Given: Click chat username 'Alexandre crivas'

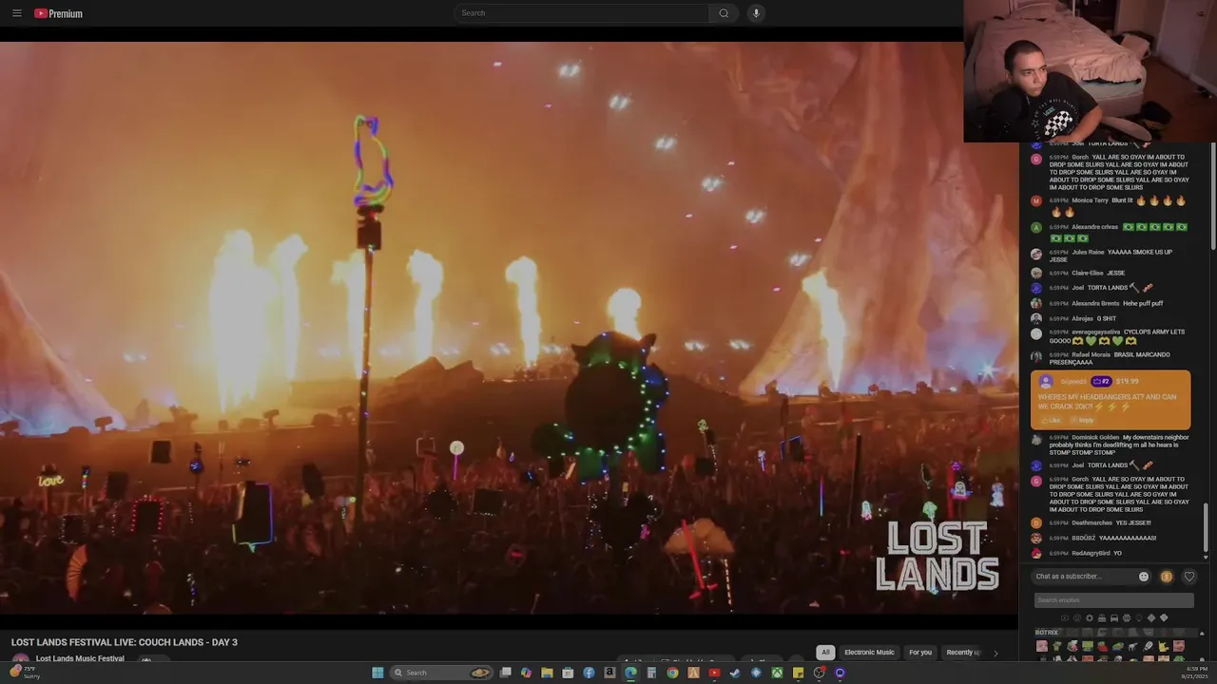Looking at the screenshot, I should [1094, 227].
